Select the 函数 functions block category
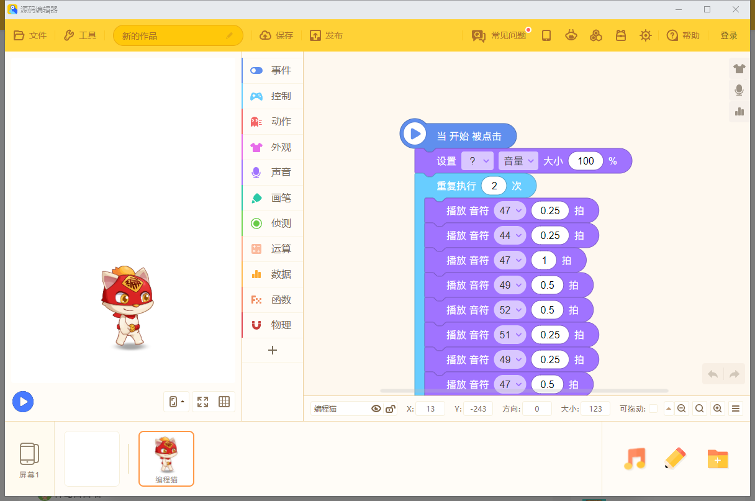The width and height of the screenshot is (755, 501). point(273,300)
